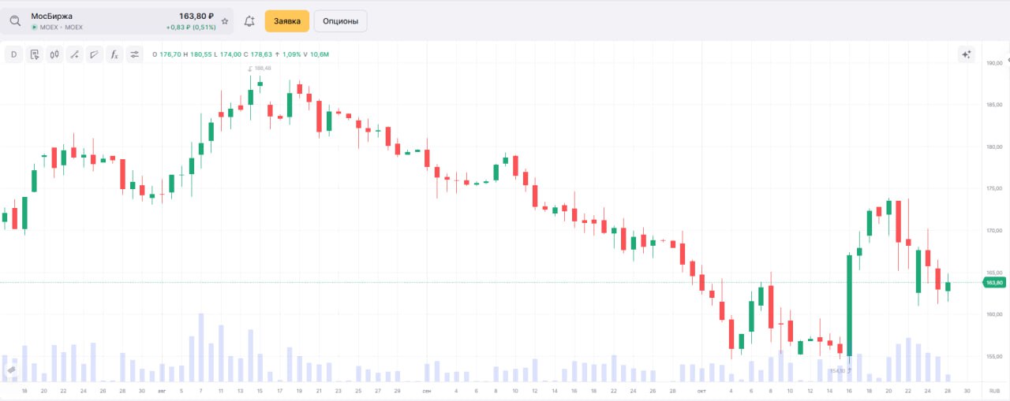1010x401 pixels.
Task: Open chart settings sliders icon
Action: [135, 54]
